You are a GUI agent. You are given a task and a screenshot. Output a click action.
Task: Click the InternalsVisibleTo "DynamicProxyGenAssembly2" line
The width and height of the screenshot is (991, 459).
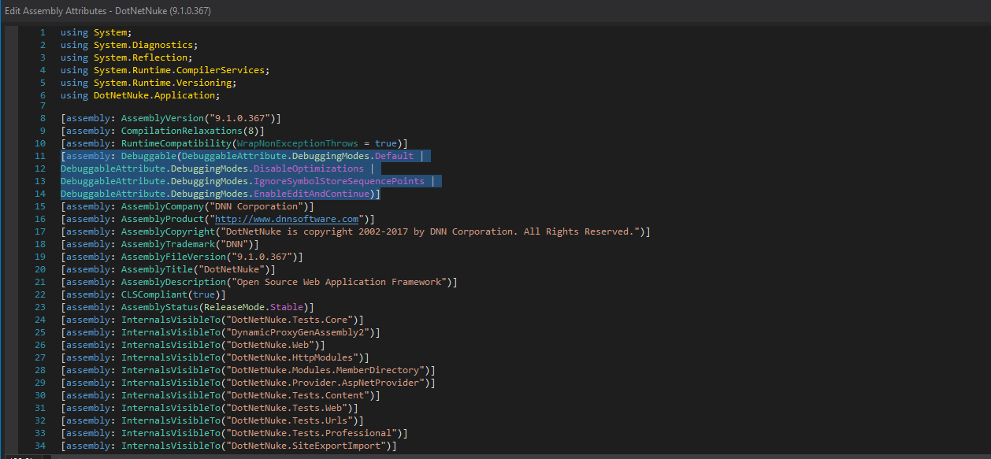tap(221, 332)
